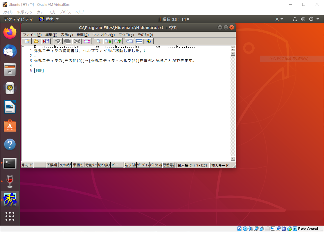Viewport: 324px width, 232px height.
Task: Click the New file toolbar icon
Action: (x=27, y=41)
